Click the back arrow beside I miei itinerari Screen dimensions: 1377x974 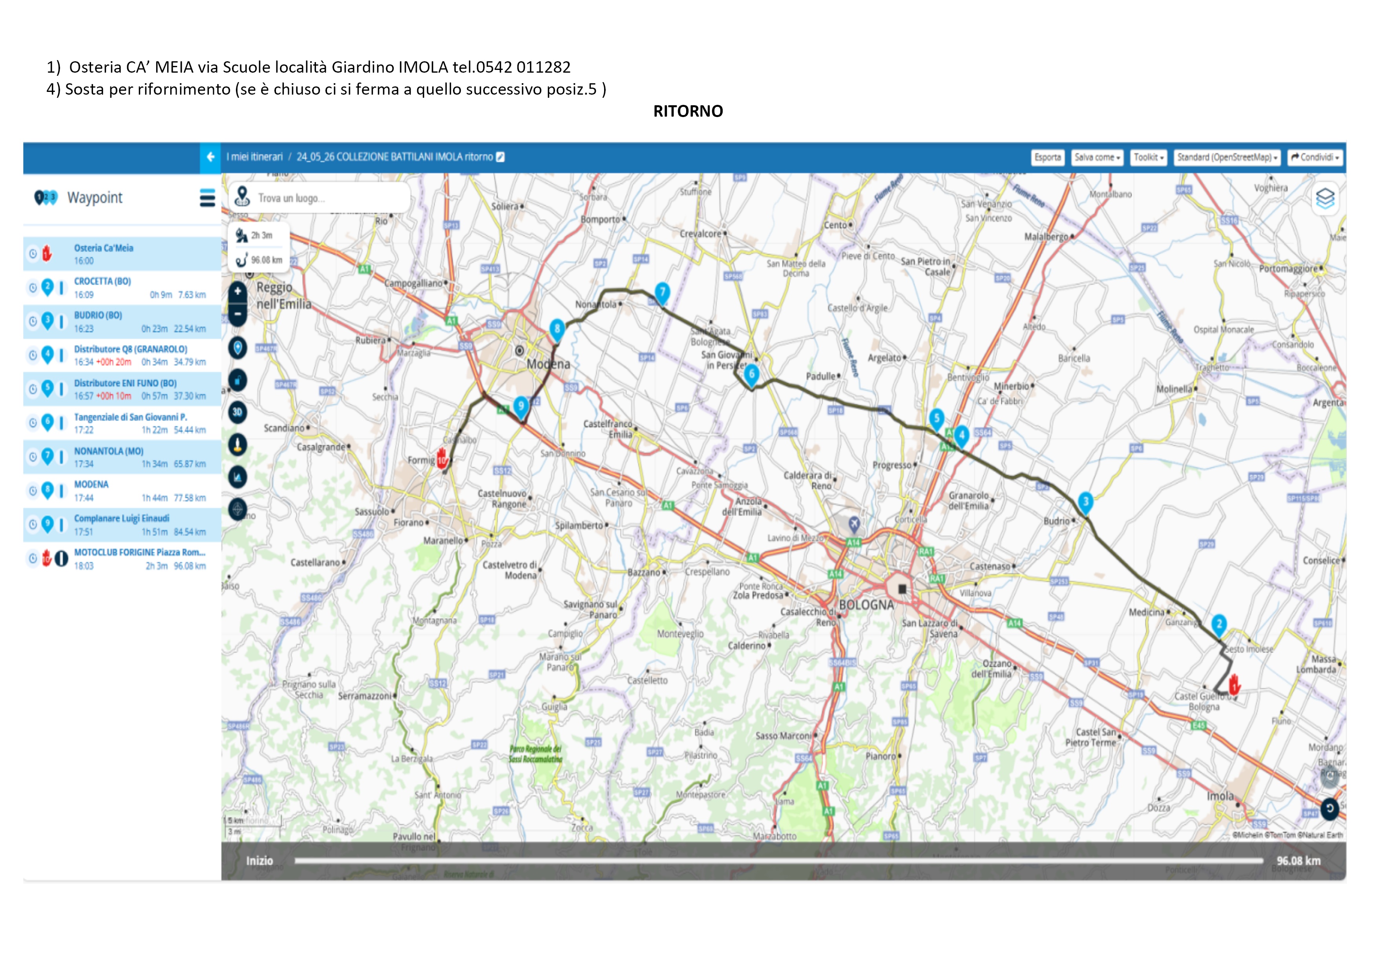pos(210,157)
